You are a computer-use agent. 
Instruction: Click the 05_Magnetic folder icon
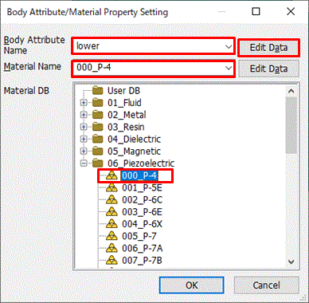click(x=98, y=151)
